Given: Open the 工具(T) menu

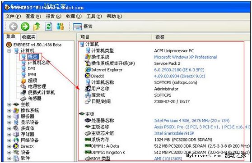Looking at the screenshot, I should point(94,16).
